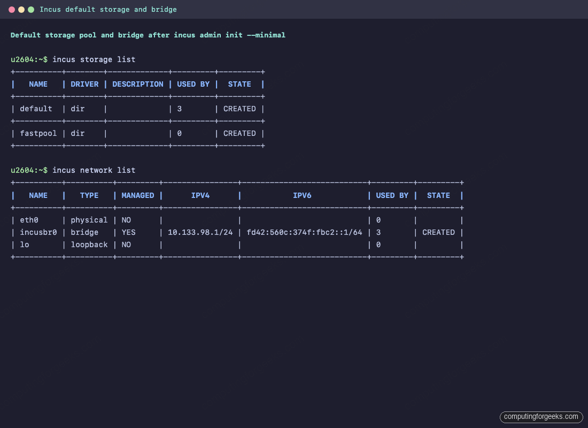The image size is (588, 428).
Task: Select the IPv4 address '10.133.98.1/24'
Action: click(200, 233)
